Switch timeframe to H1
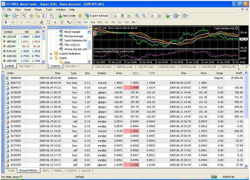Image resolution: width=250 pixels, height=180 pixels. pyautogui.click(x=106, y=22)
